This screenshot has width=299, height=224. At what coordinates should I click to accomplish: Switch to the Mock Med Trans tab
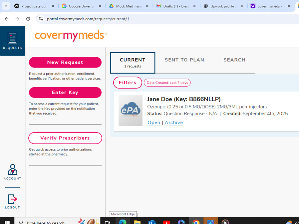129,6
